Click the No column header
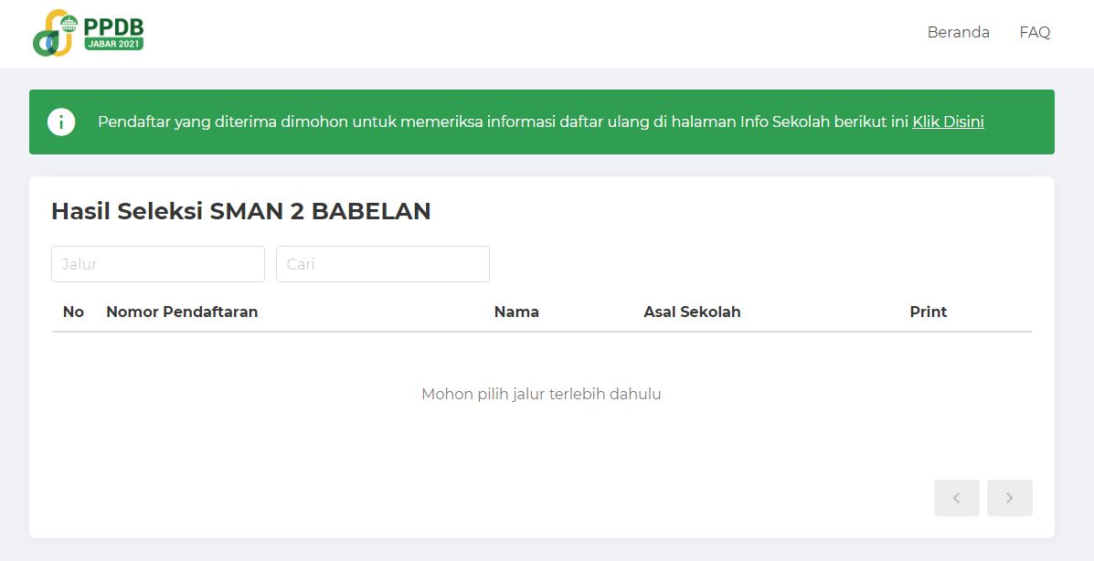The image size is (1094, 561). tap(73, 312)
